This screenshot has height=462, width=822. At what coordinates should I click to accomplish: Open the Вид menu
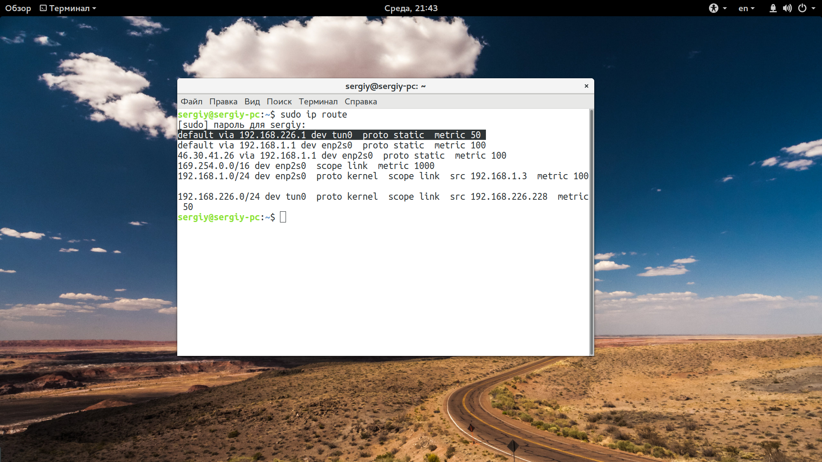(x=252, y=101)
